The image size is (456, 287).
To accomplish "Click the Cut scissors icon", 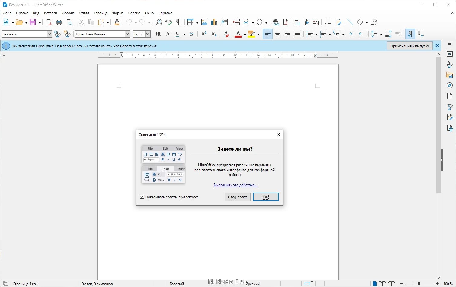I will (x=81, y=22).
